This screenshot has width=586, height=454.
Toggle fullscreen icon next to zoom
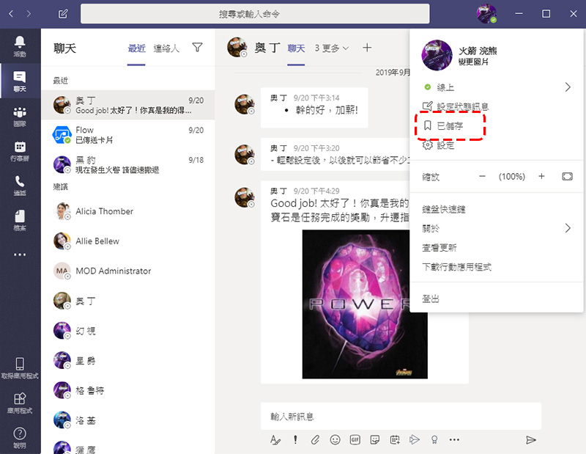pos(567,176)
